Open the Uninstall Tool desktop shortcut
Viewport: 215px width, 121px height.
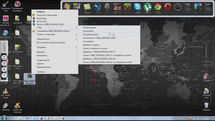click(x=206, y=93)
